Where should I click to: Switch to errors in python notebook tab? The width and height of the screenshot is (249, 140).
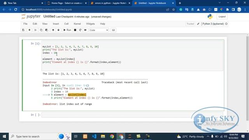tap(110, 3)
